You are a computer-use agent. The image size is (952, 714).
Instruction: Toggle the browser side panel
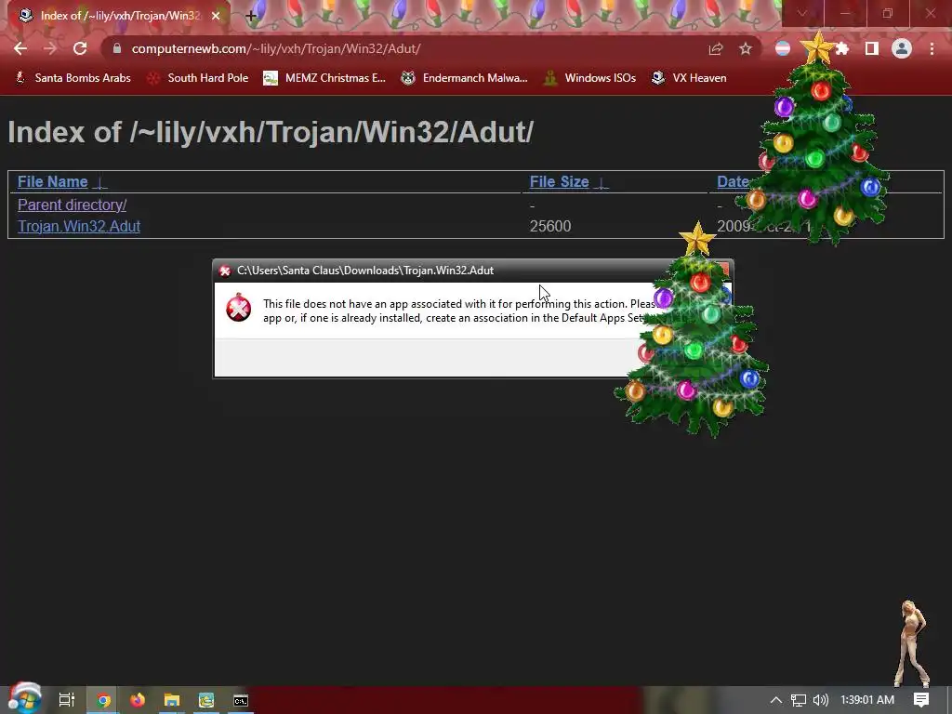[x=872, y=48]
